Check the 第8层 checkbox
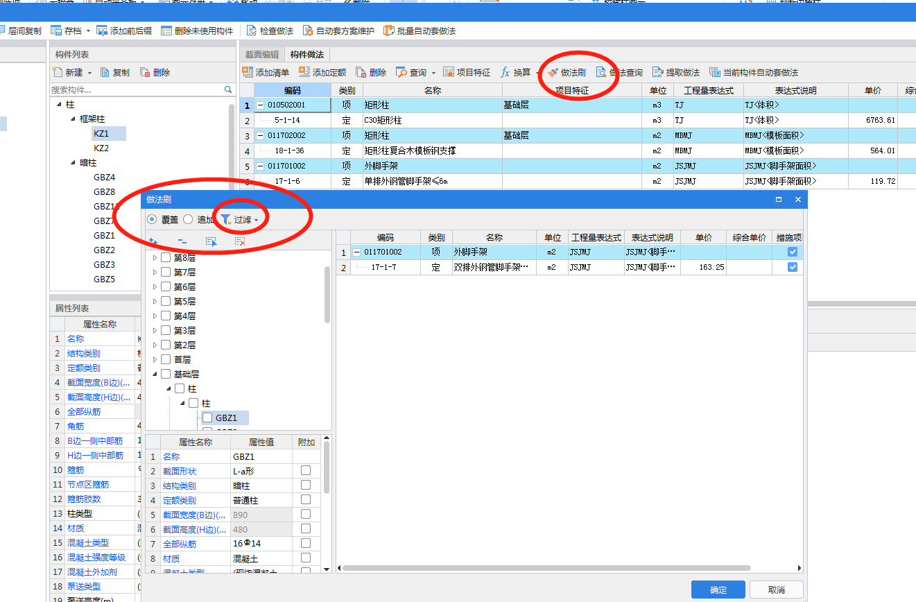This screenshot has width=916, height=602. (166, 257)
